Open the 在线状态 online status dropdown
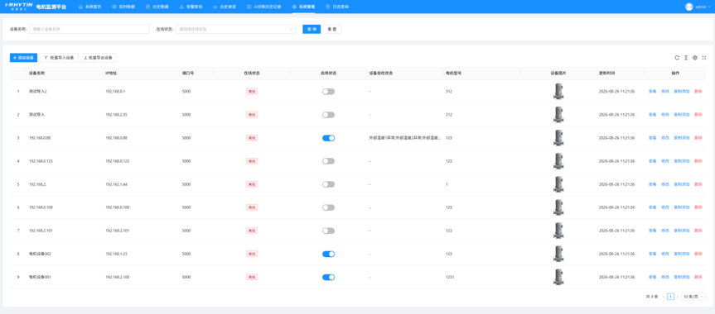The height and width of the screenshot is (314, 715). click(x=236, y=29)
